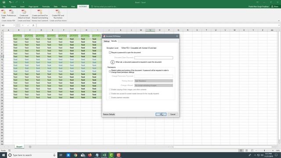Switch to Page Break Preview in status bar

pyautogui.click(x=252, y=151)
